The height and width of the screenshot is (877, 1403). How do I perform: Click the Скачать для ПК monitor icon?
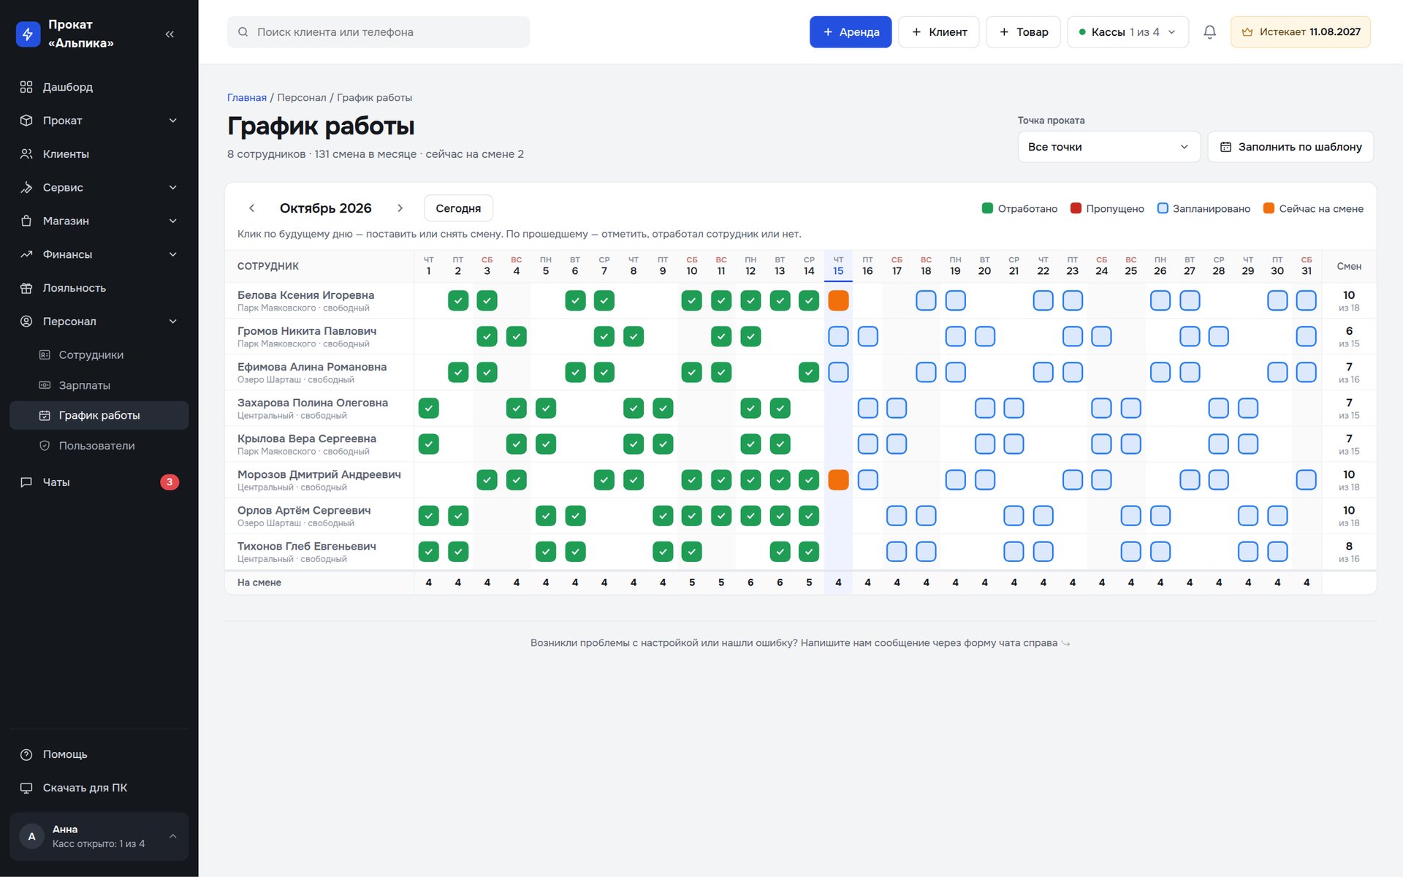click(26, 788)
